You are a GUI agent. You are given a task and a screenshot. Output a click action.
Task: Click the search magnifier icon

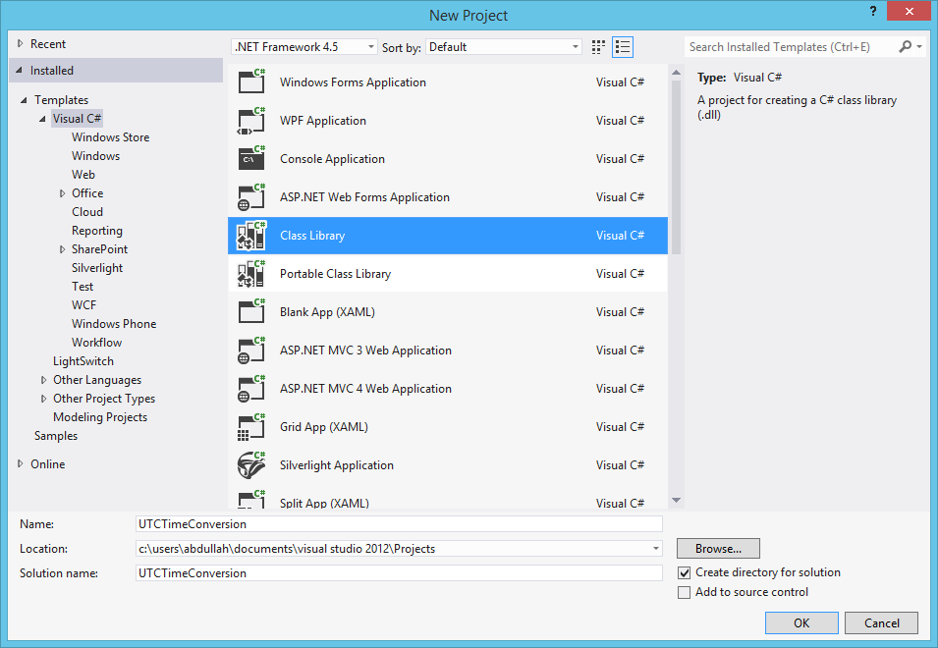[x=906, y=46]
